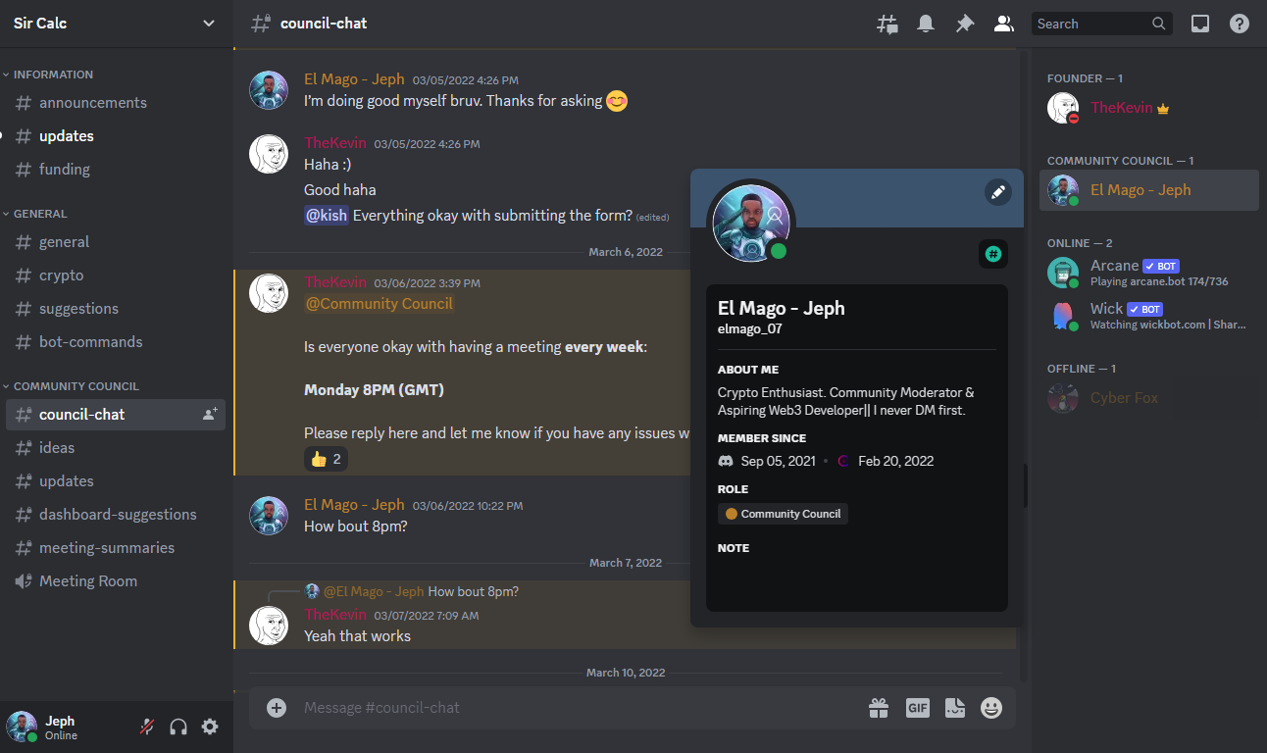Open the meeting-summaries channel
This screenshot has width=1267, height=753.
[116, 548]
